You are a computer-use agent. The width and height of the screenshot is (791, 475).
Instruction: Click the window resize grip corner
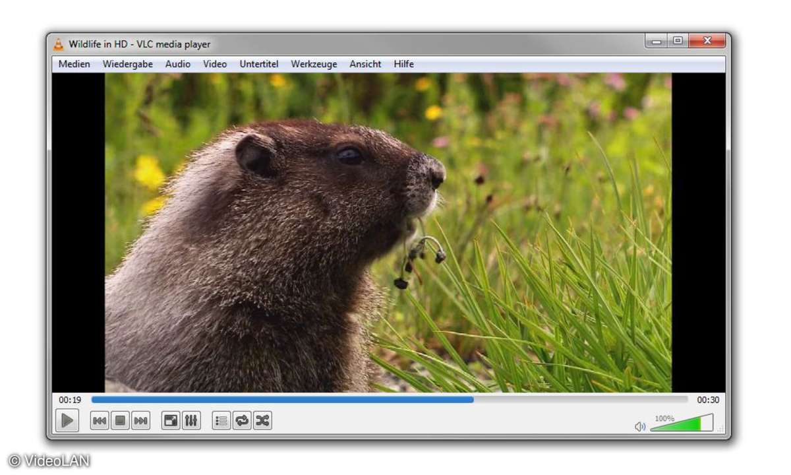click(720, 429)
